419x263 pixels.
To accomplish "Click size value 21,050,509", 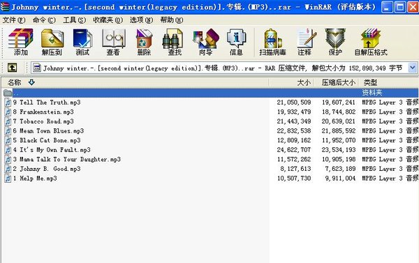I will tap(294, 103).
